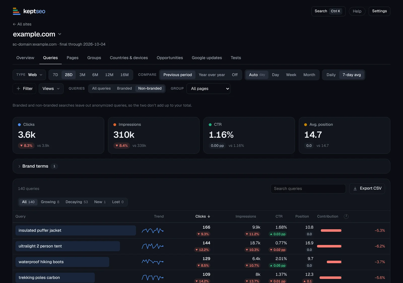Image resolution: width=403 pixels, height=283 pixels.
Task: Select the 7D date range
Action: pyautogui.click(x=55, y=75)
